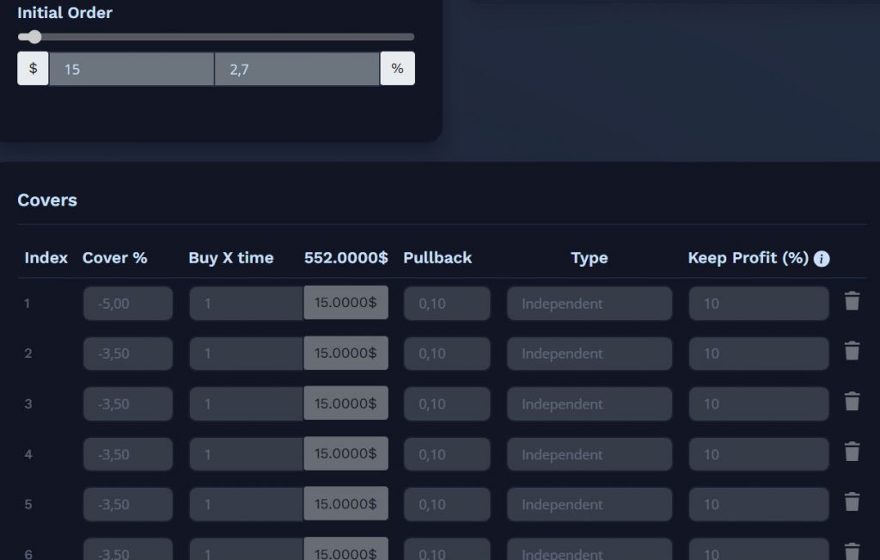Expand the Independent type selector in row 5
Image resolution: width=880 pixels, height=560 pixels.
pyautogui.click(x=590, y=504)
